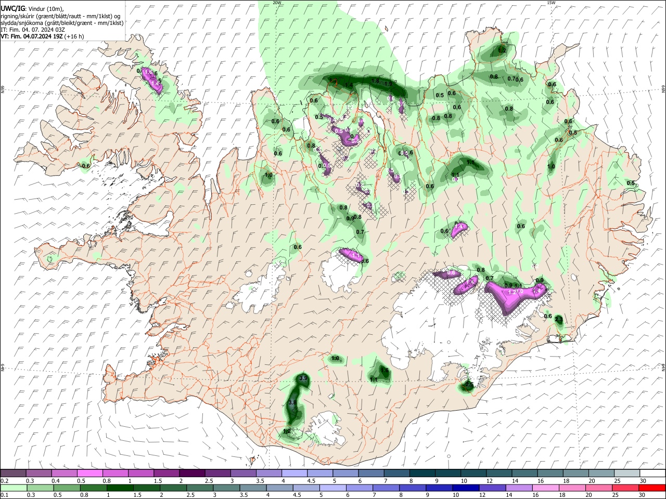The height and width of the screenshot is (499, 666).
Task: Pick the bright pink 0.5 swatch in the upper legend
Action: pyautogui.click(x=89, y=474)
